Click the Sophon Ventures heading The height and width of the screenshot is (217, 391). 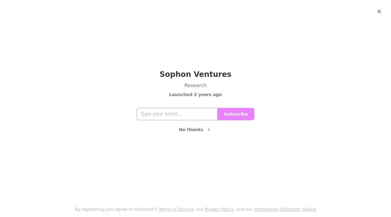[195, 74]
